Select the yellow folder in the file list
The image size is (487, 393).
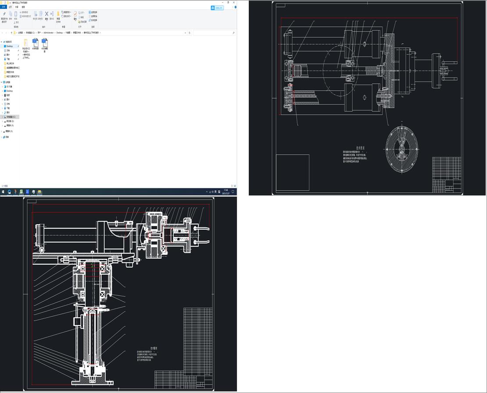click(x=26, y=42)
